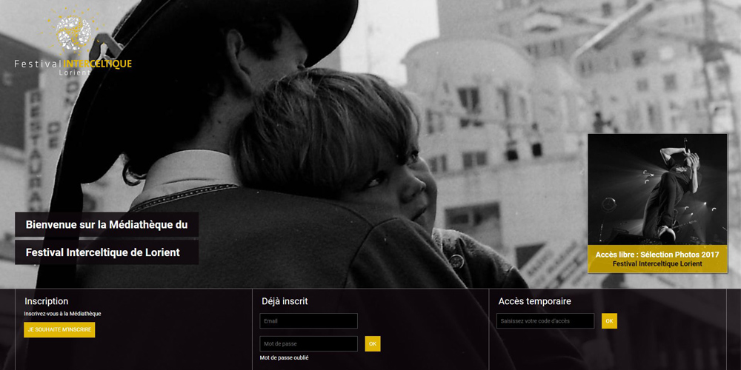Click the Festival Interceltique de Lorient banner line
The width and height of the screenshot is (741, 370).
[102, 252]
